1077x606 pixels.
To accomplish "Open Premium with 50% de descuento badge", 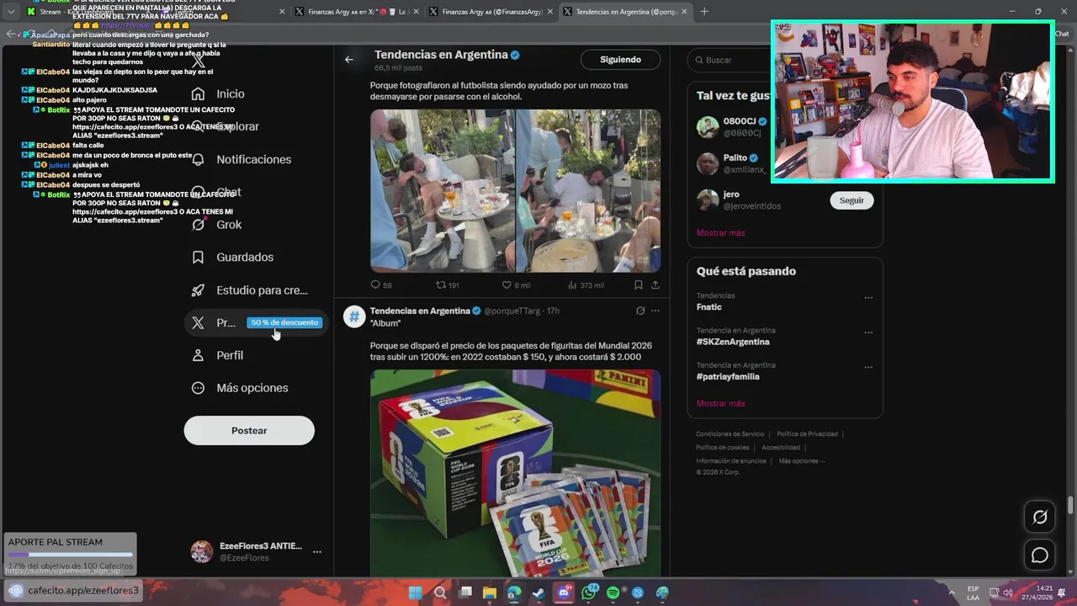I will click(x=256, y=322).
